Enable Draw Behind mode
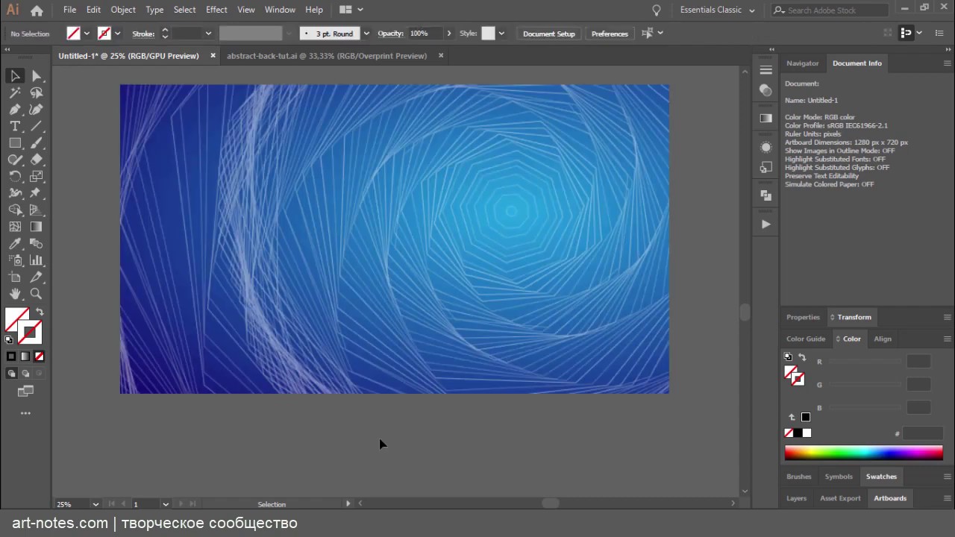The image size is (955, 537). tap(25, 374)
